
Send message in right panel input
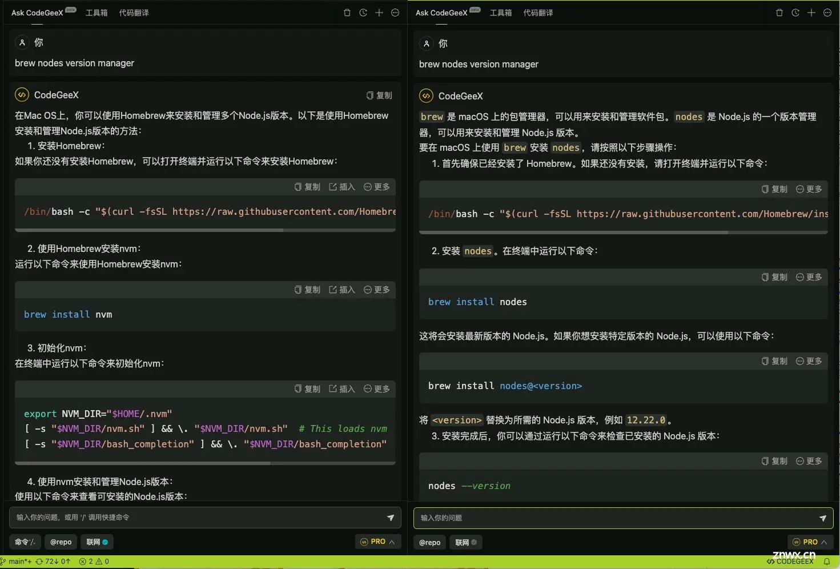(823, 518)
